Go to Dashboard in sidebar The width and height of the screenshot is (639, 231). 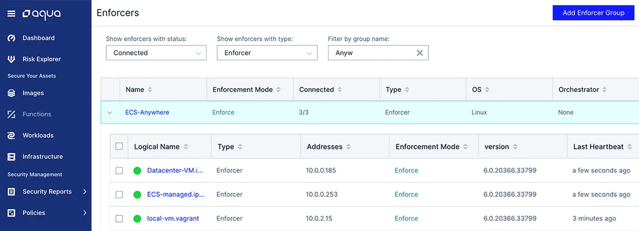click(38, 38)
